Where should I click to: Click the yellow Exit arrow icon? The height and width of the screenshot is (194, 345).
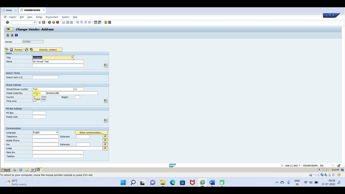[x=54, y=22]
